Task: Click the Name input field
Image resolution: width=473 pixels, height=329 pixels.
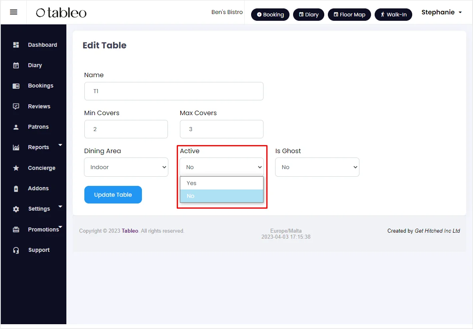Action: [x=174, y=91]
